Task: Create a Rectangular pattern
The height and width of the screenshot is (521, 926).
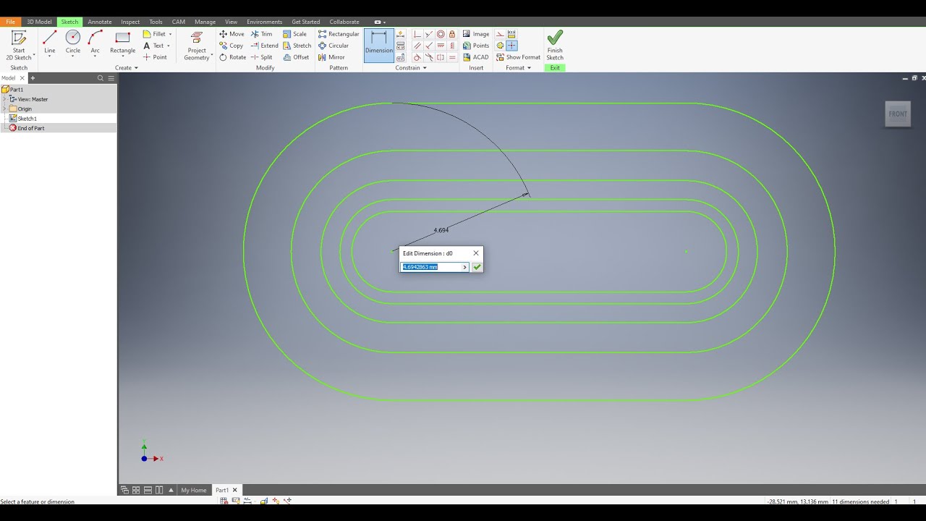Action: [339, 34]
